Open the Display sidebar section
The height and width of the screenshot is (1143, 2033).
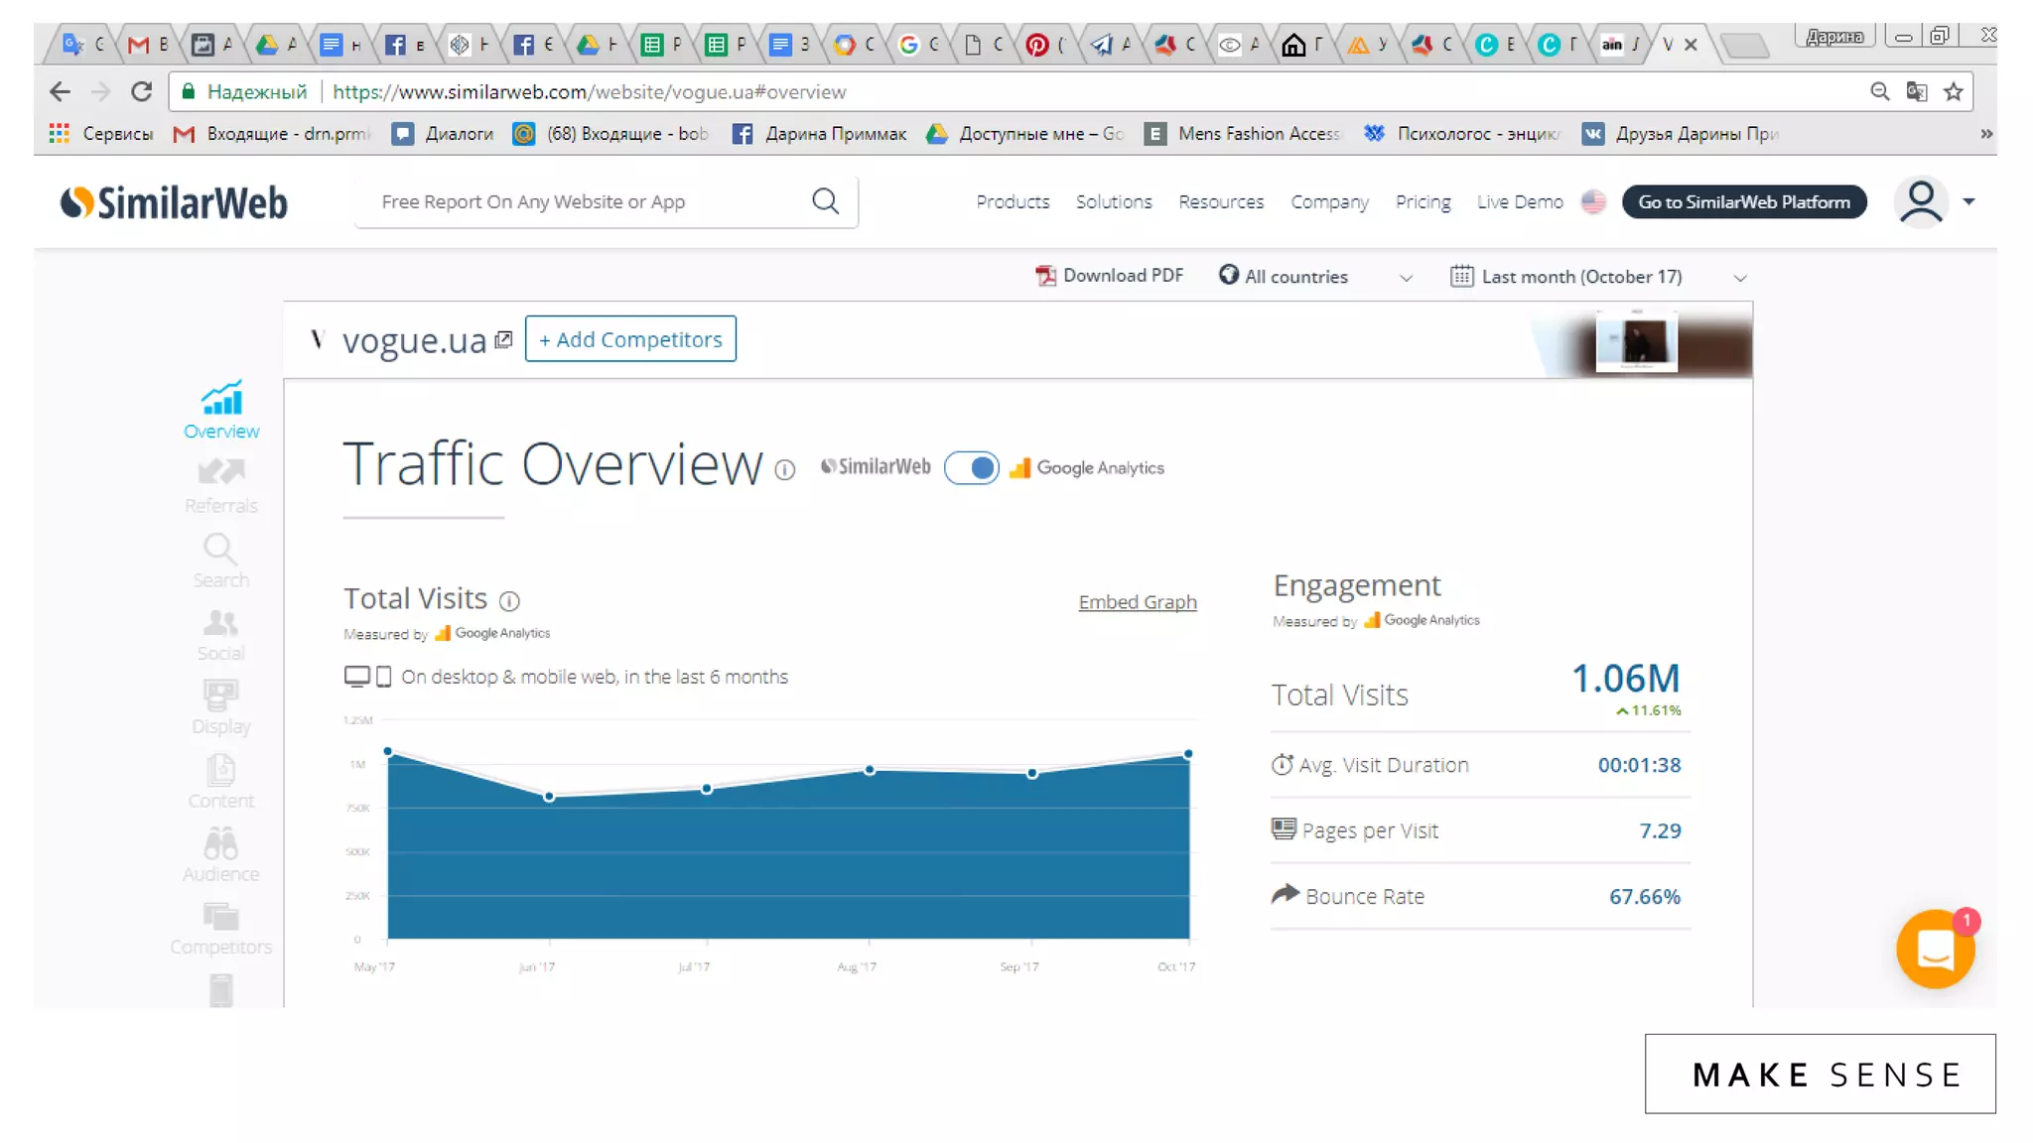point(220,706)
